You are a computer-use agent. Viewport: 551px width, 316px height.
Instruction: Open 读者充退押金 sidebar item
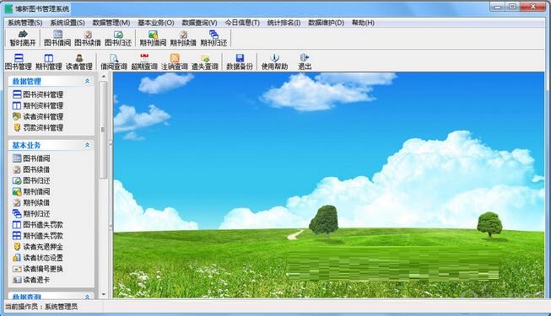pyautogui.click(x=38, y=247)
